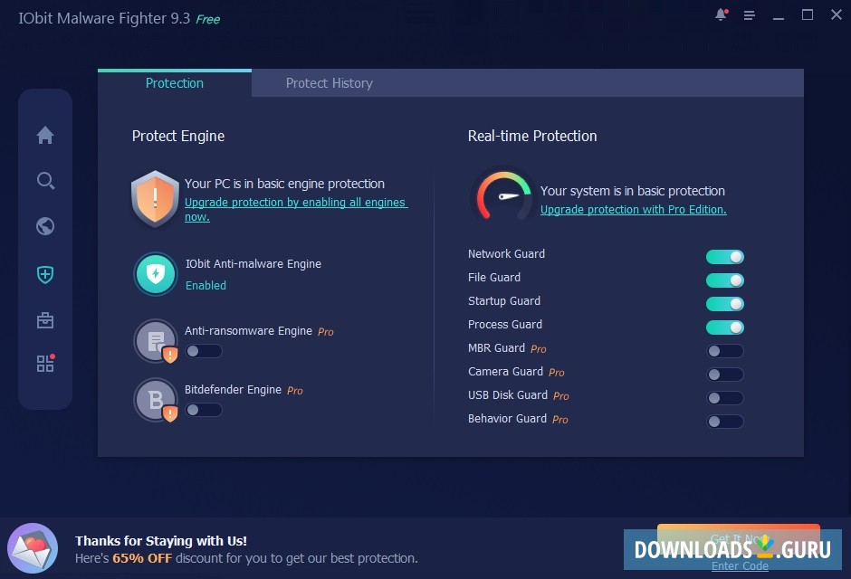851x579 pixels.
Task: Click the 'Free' edition label in title
Action: pyautogui.click(x=208, y=20)
